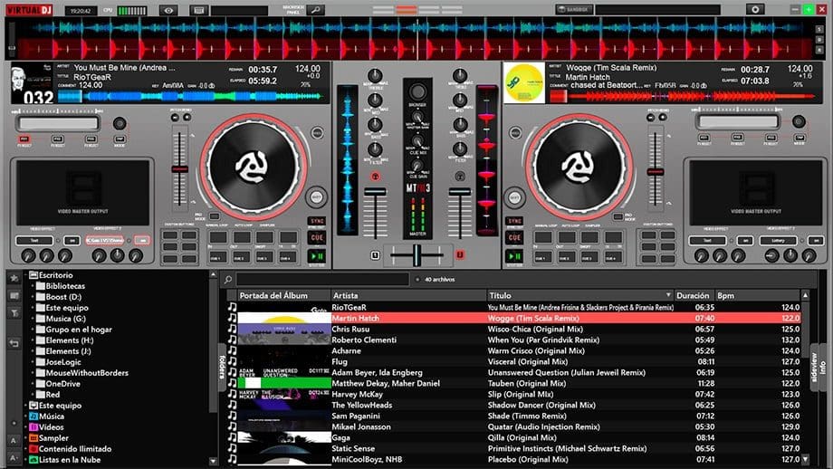Screen dimensions: 833x469
Task: Click the back arrow icon in browser sidebar
Action: (x=14, y=344)
